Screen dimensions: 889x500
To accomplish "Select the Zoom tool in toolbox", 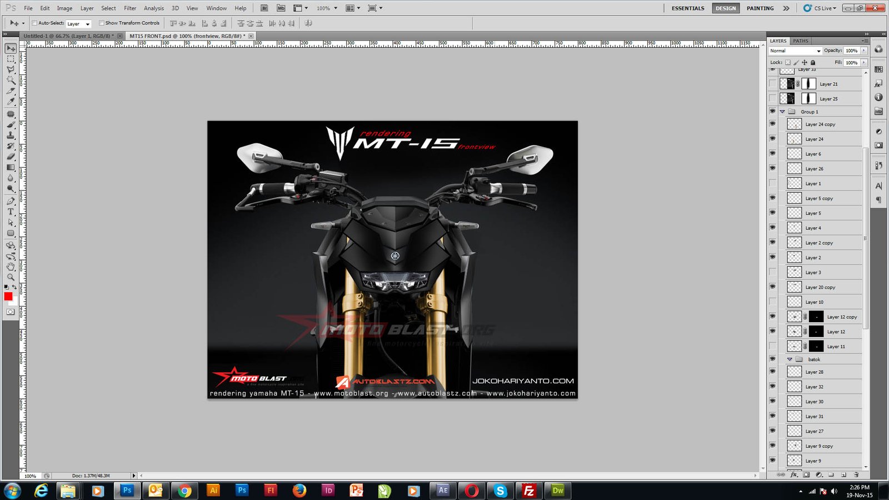I will coord(11,277).
